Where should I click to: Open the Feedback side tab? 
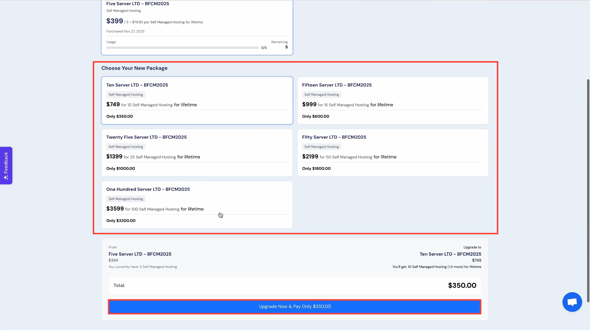click(x=6, y=163)
